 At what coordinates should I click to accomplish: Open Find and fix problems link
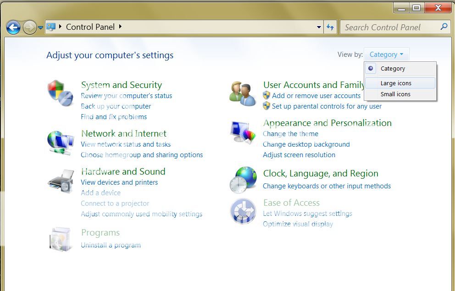point(114,117)
